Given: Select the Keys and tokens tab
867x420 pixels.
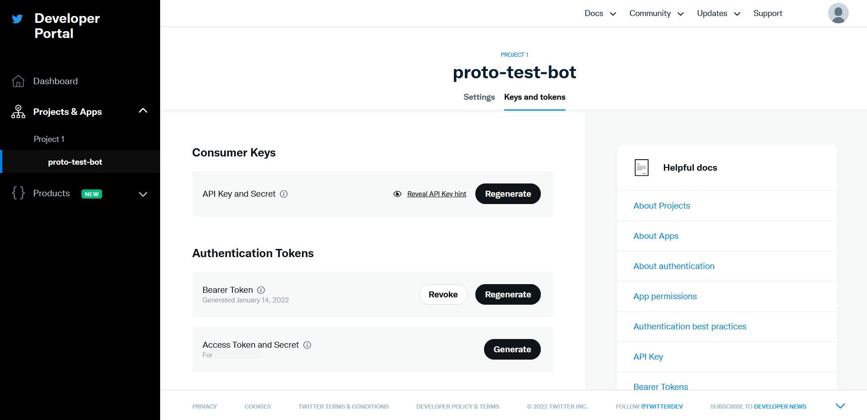Looking at the screenshot, I should [x=535, y=97].
